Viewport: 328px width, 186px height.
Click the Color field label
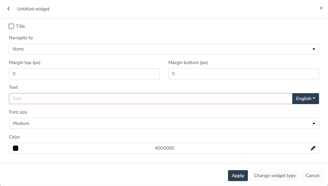click(x=14, y=137)
